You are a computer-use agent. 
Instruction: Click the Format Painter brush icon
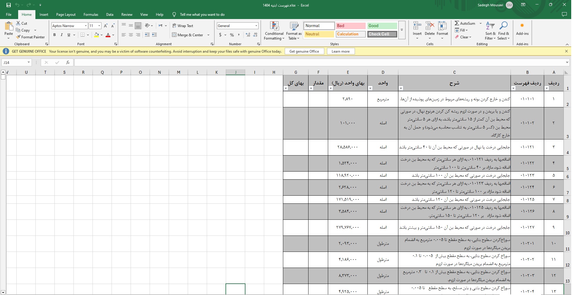(x=18, y=37)
